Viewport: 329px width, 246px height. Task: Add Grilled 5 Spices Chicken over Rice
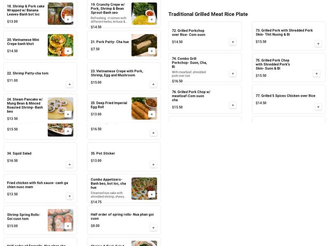pyautogui.click(x=317, y=106)
